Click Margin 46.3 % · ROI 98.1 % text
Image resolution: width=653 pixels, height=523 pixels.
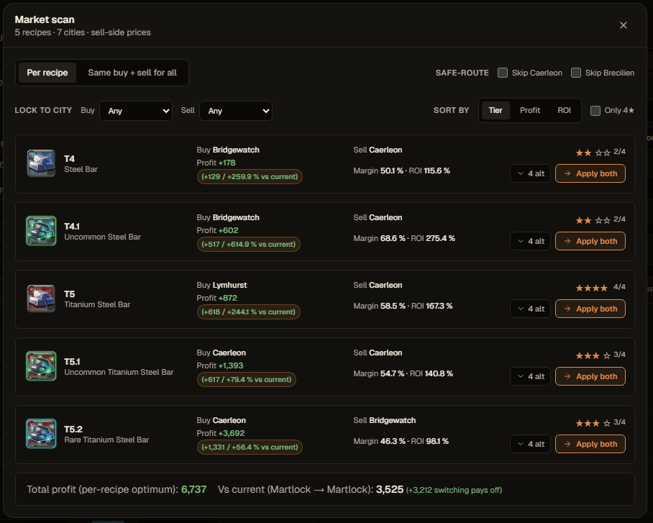click(401, 441)
